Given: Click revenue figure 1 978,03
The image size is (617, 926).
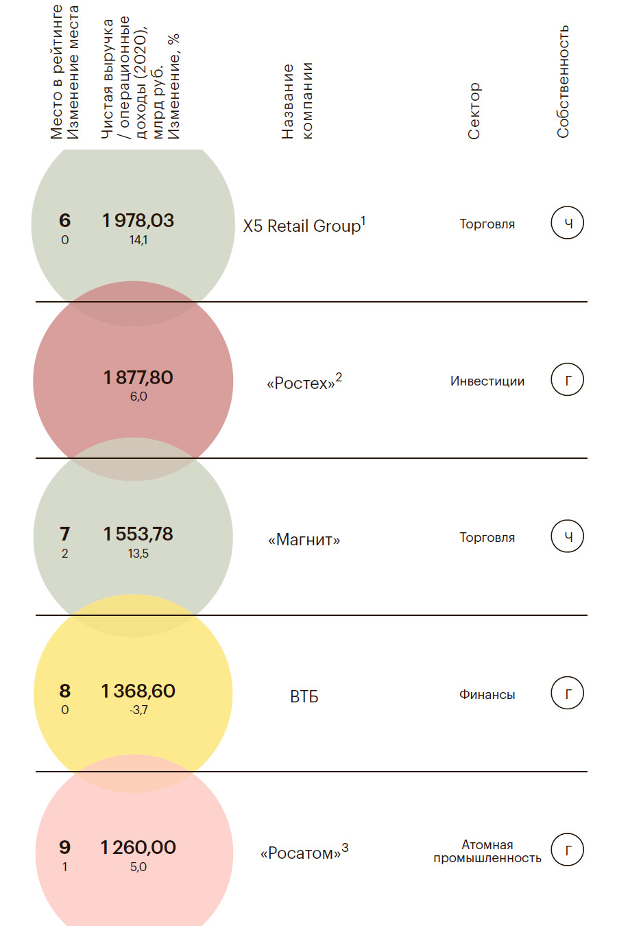Looking at the screenshot, I should click(x=138, y=221).
